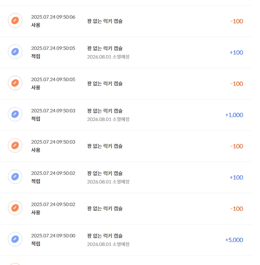
Task: Click the 사용 label at 09:50:02
Action: [36, 213]
